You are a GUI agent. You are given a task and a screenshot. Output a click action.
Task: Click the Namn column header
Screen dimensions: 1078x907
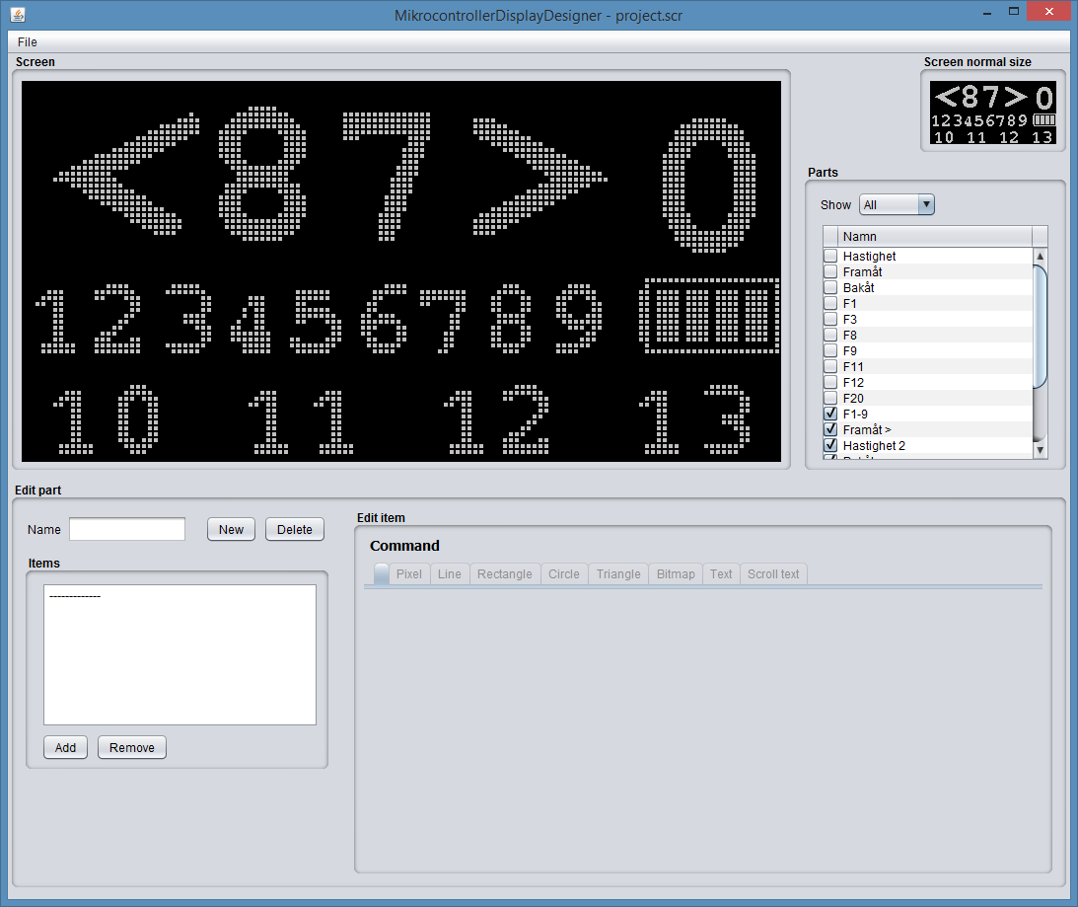point(935,236)
